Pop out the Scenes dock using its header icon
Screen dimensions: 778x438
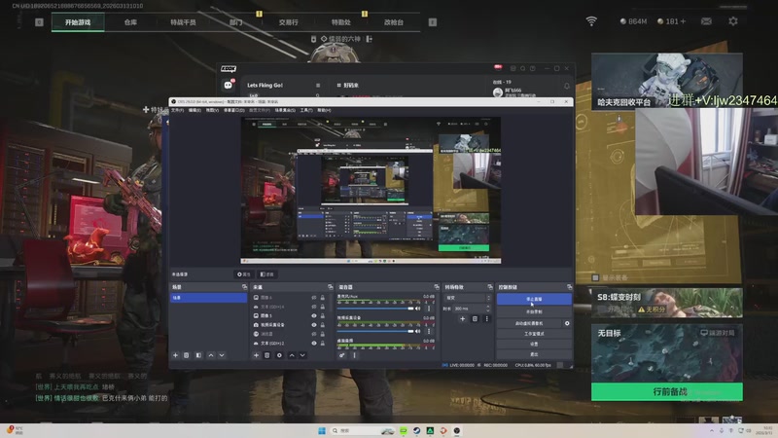[x=244, y=287]
